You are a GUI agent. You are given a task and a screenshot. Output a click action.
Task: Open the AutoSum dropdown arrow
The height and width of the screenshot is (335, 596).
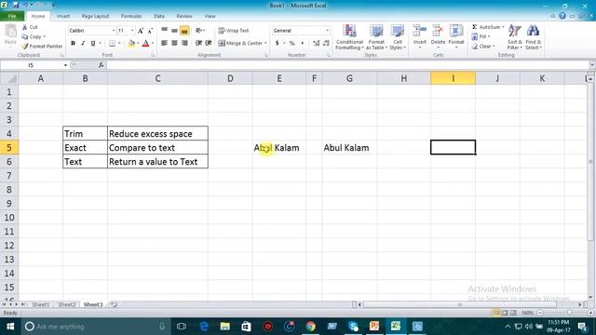[503, 27]
